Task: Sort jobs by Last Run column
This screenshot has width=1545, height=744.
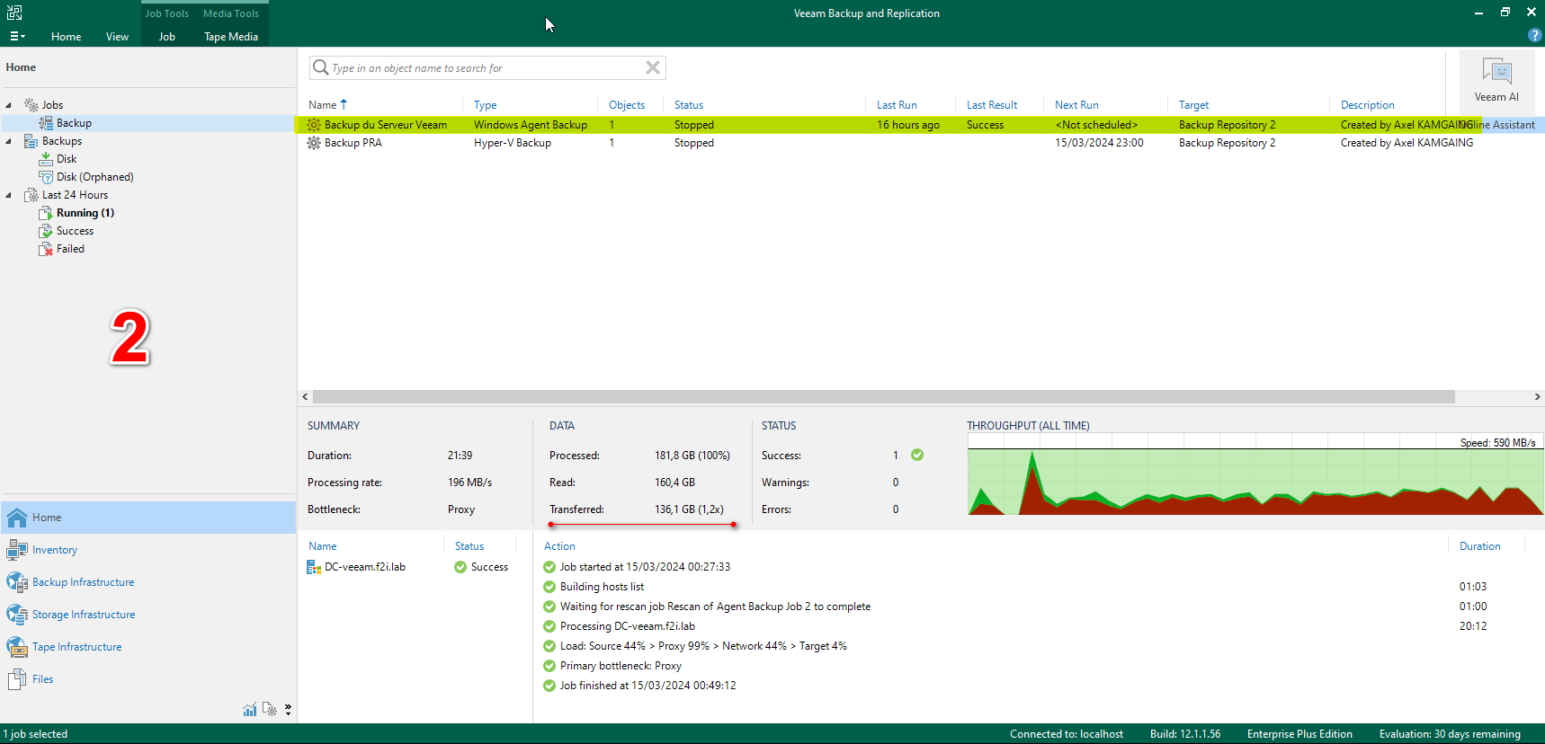Action: (898, 105)
